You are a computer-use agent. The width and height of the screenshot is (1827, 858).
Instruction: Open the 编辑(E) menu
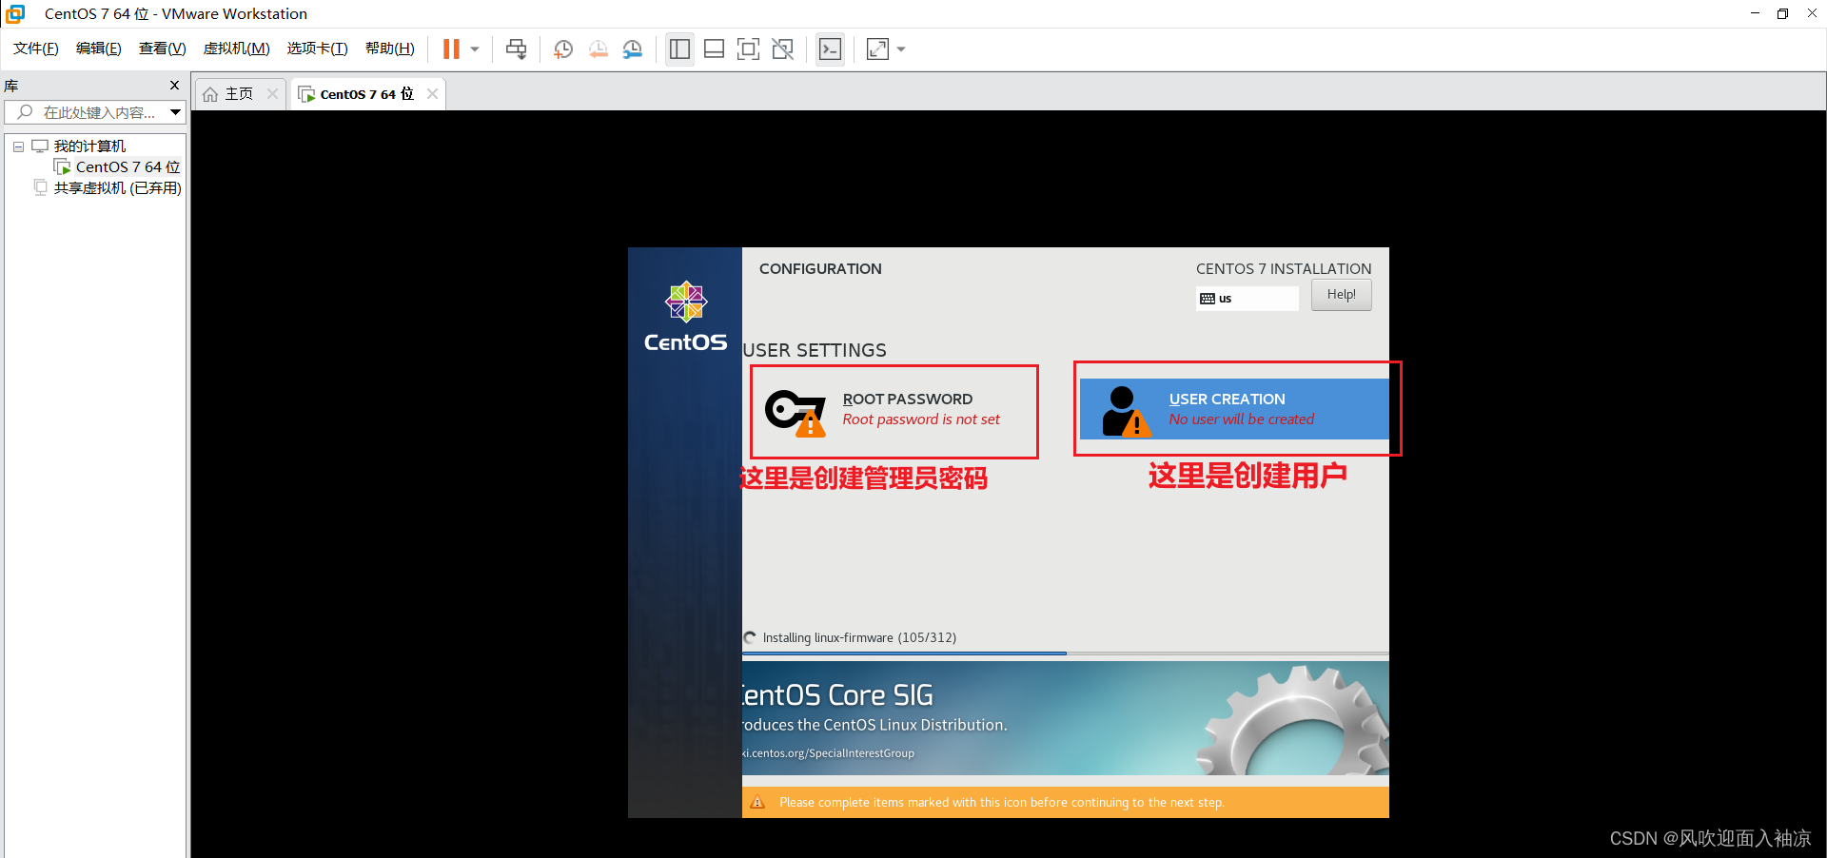tap(99, 49)
